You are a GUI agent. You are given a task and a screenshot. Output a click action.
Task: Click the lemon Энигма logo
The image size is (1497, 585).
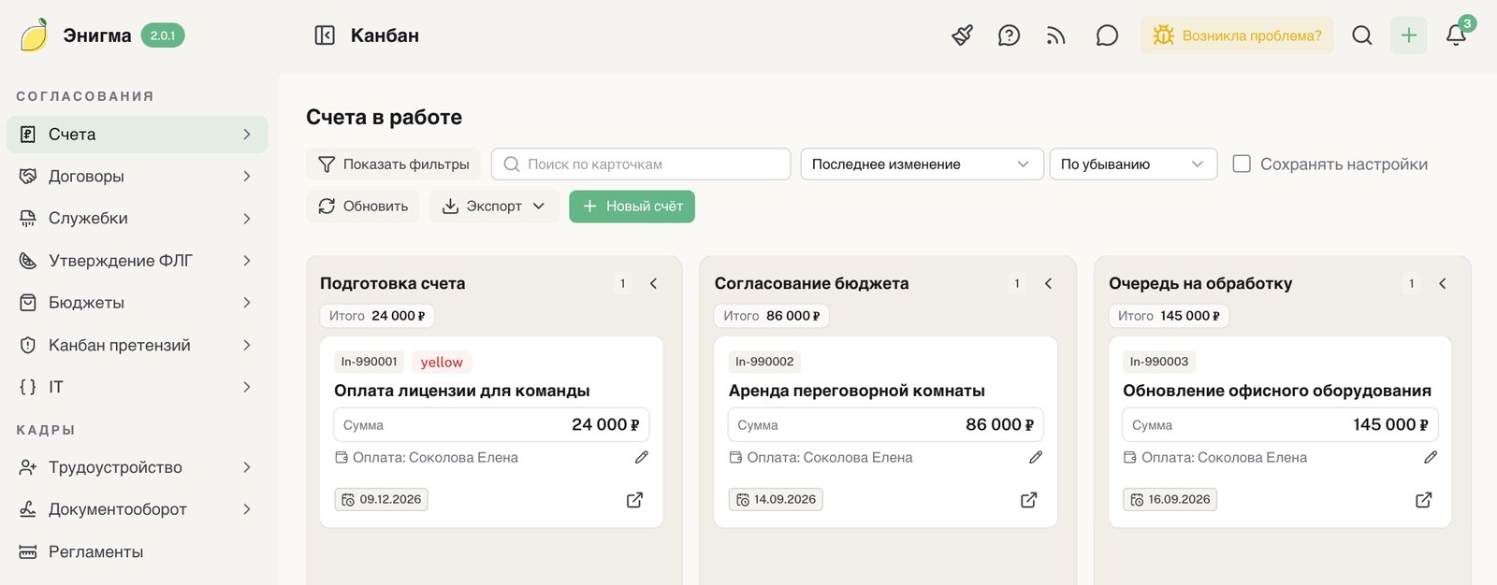pyautogui.click(x=35, y=36)
